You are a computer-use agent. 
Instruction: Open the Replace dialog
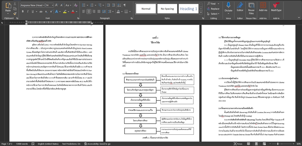[213, 9]
